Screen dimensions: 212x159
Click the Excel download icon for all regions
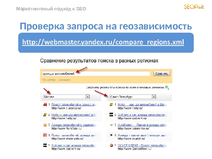tap(167, 88)
